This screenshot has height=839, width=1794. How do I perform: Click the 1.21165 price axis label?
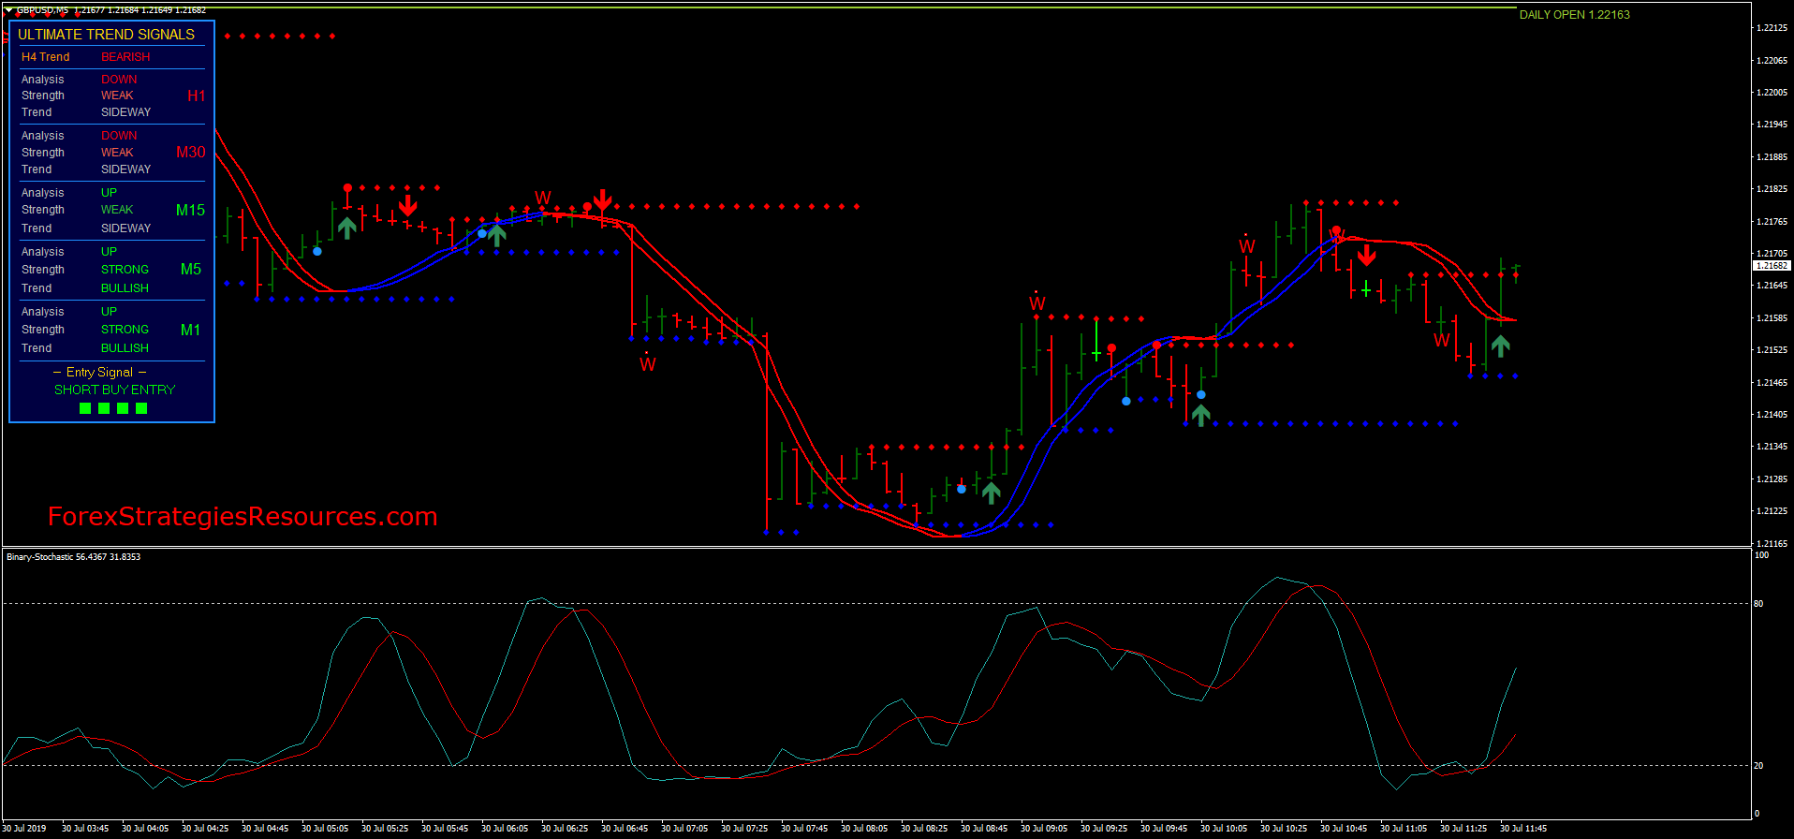click(x=1772, y=543)
